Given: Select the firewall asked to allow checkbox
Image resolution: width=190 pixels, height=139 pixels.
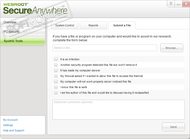Looking at the screenshot, I should [x=56, y=76].
